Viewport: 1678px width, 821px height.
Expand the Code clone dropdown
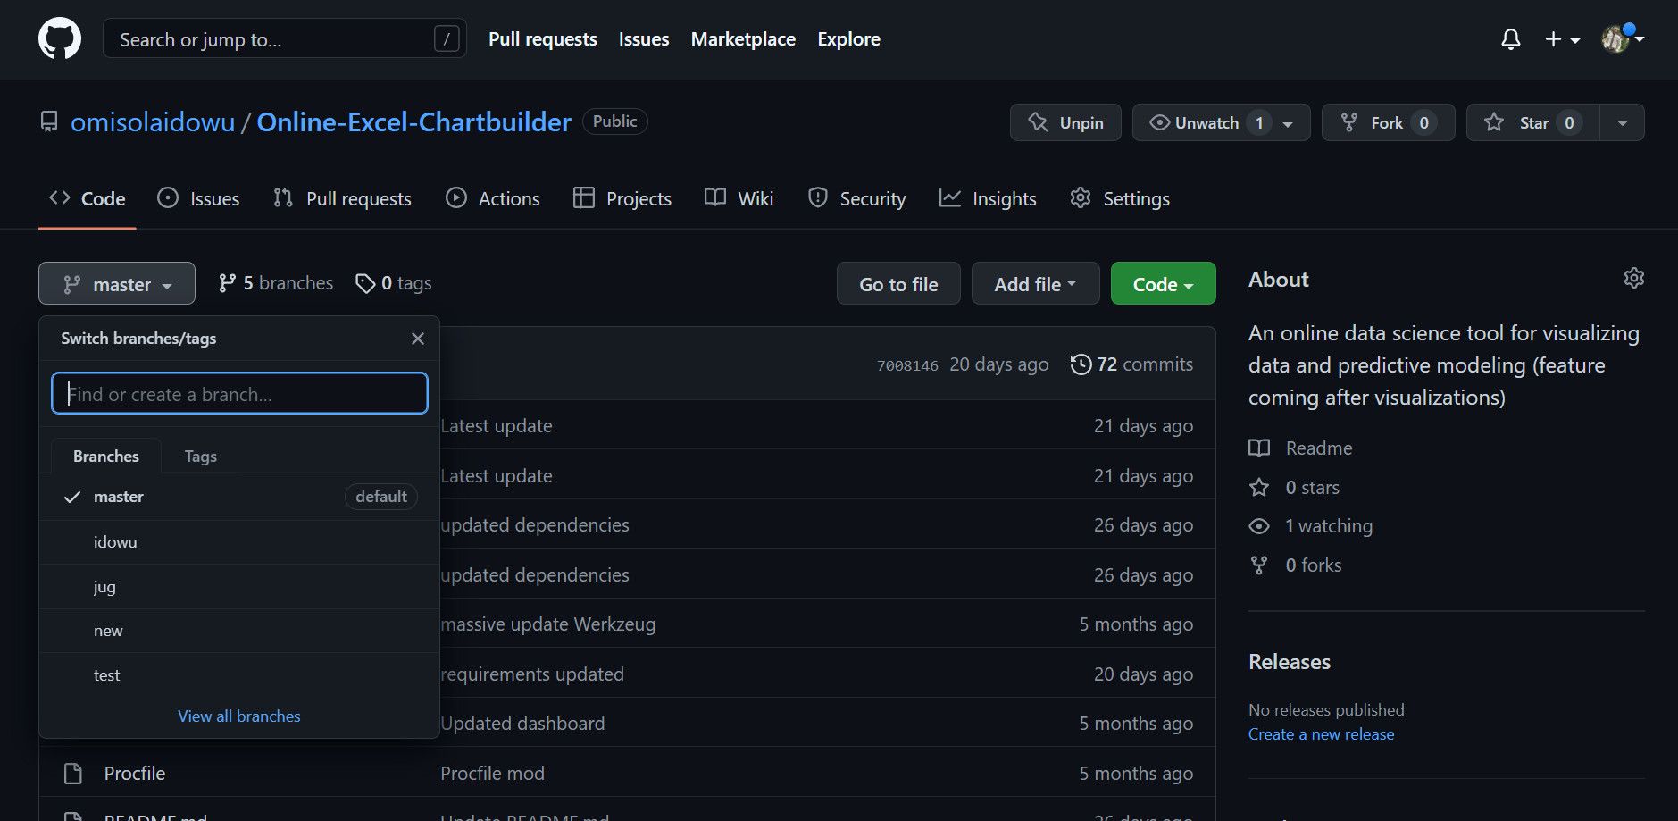[1162, 283]
